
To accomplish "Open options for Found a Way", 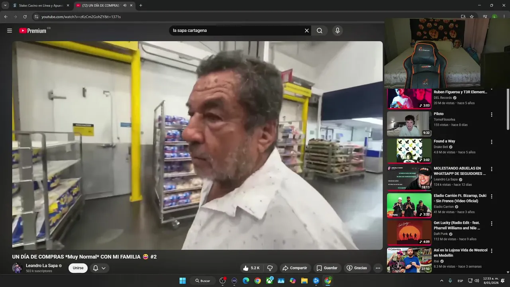I will pos(492,142).
